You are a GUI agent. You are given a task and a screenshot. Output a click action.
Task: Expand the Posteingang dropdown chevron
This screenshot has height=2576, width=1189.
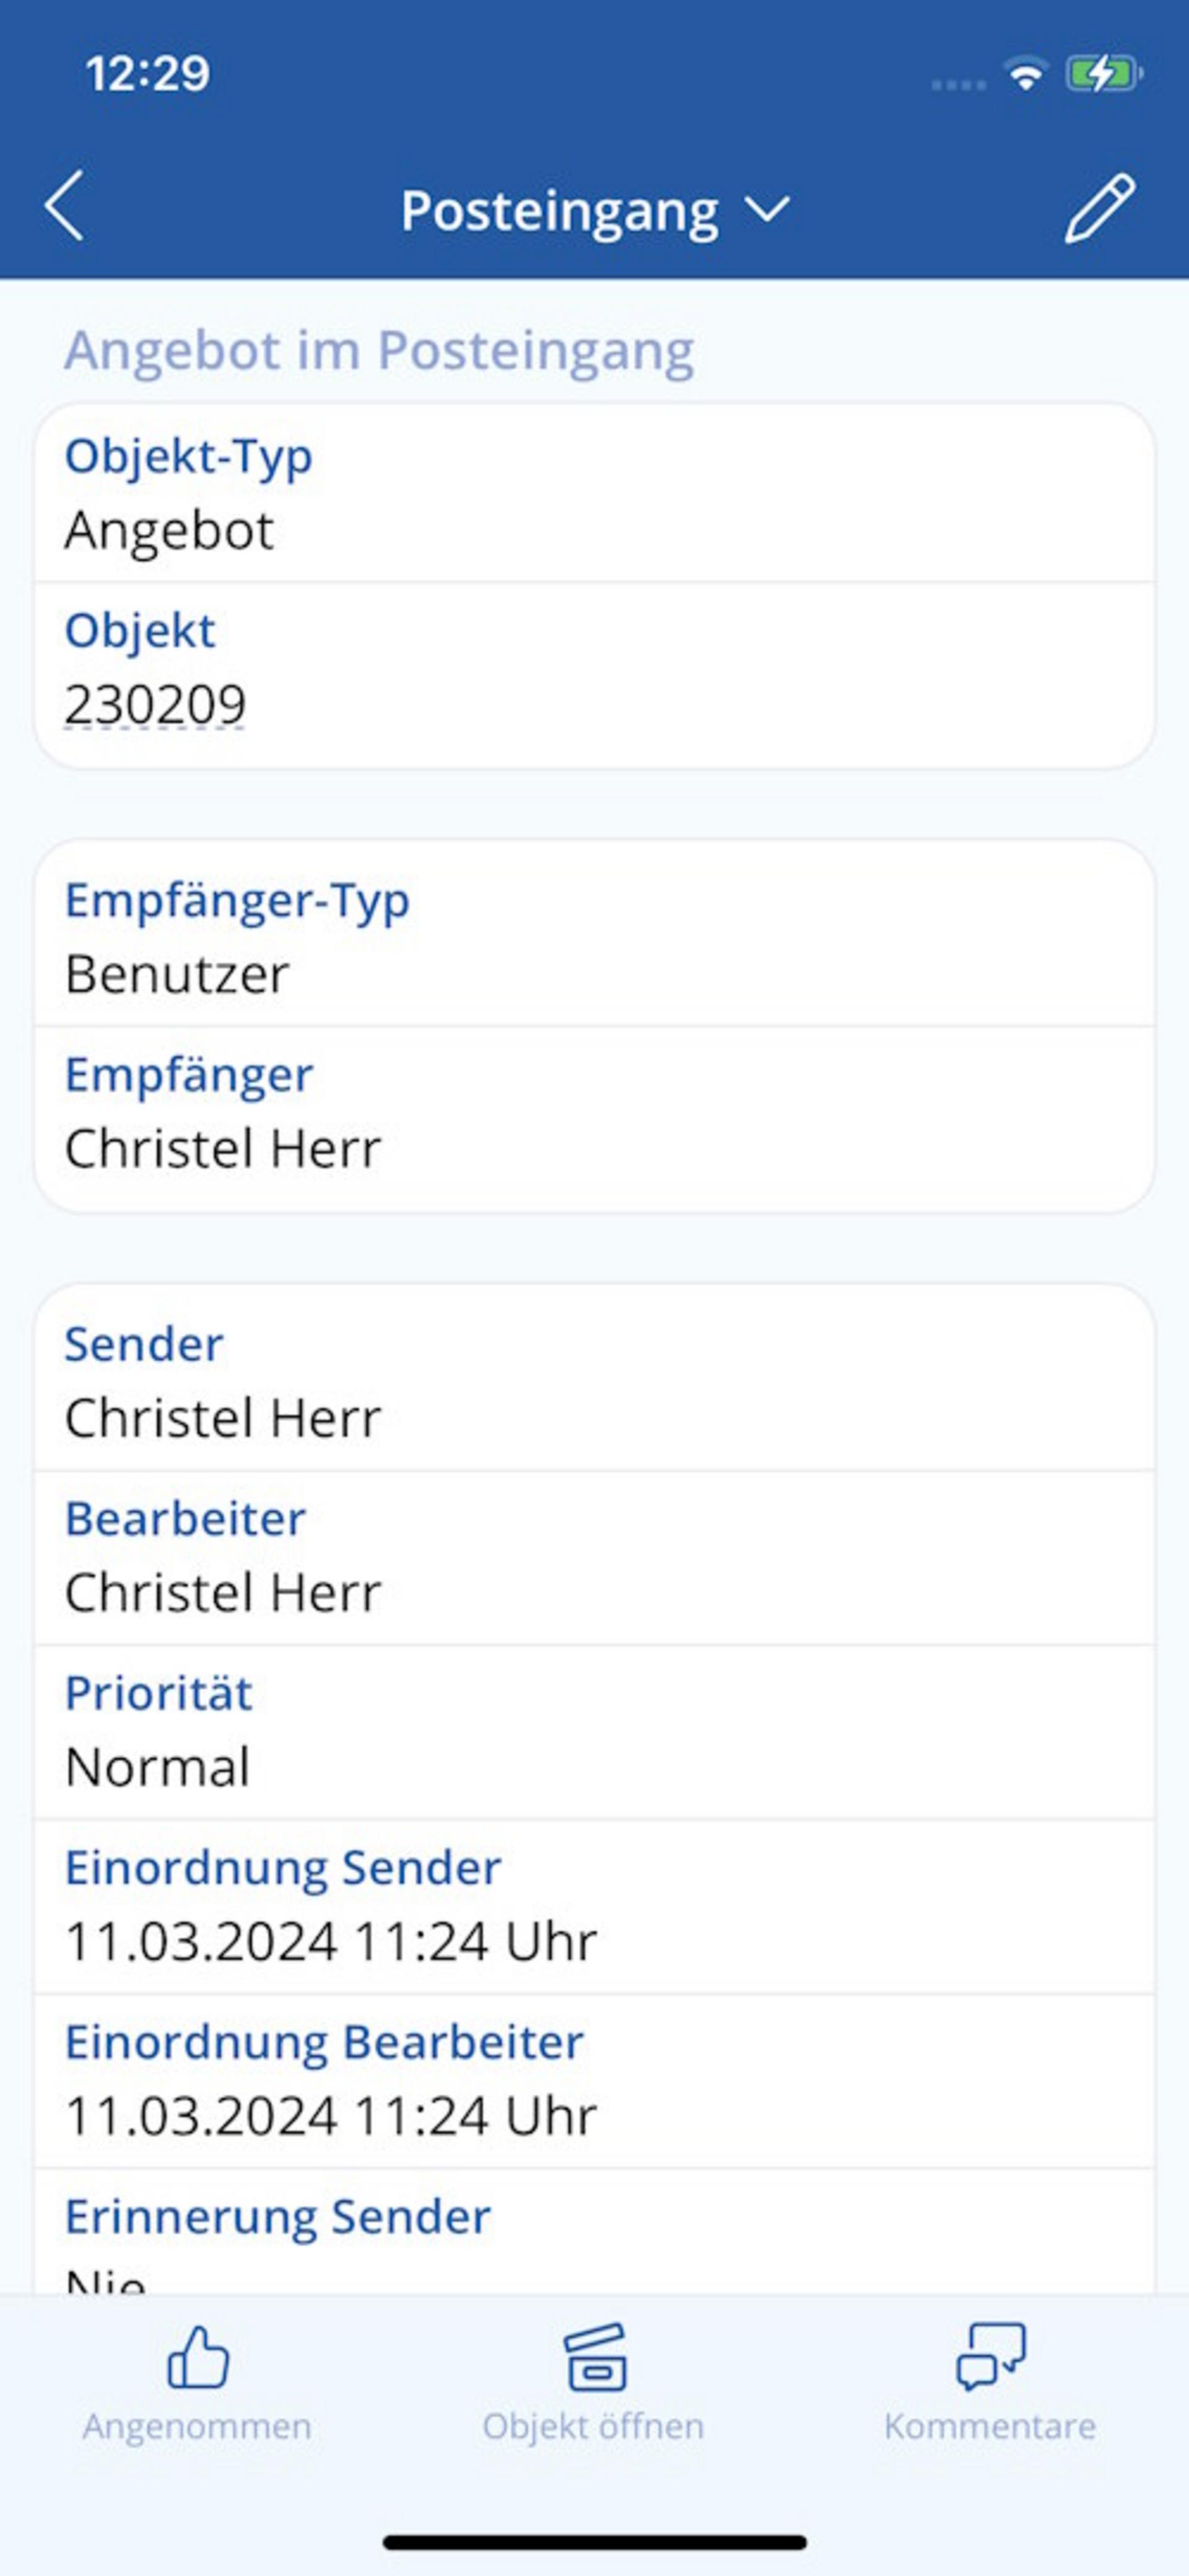pyautogui.click(x=768, y=209)
